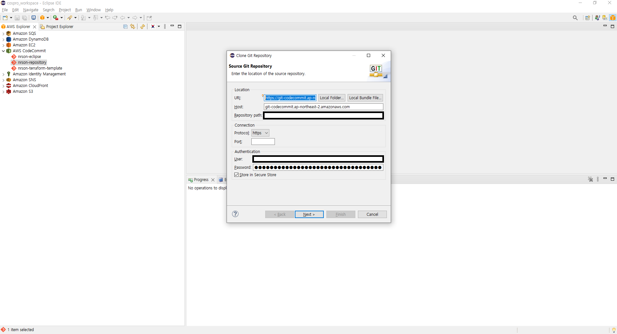Select Amazon CloudFront tree item
The image size is (617, 334).
(x=30, y=86)
